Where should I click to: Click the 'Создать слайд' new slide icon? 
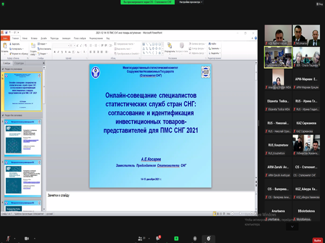pos(33,46)
